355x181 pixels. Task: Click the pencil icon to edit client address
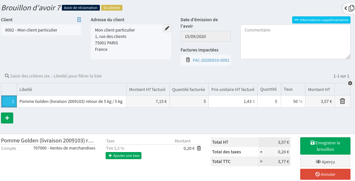pos(167,28)
